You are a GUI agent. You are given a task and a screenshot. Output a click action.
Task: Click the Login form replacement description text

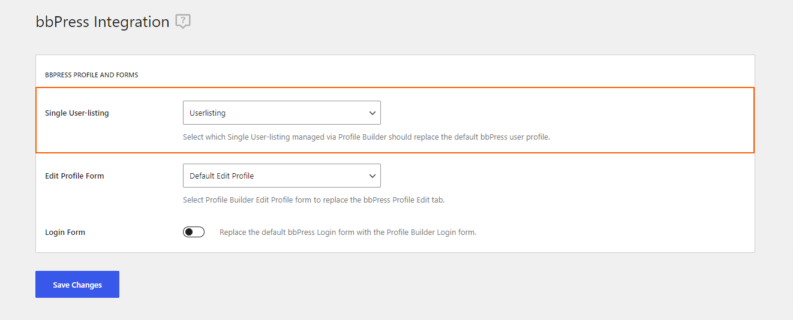click(347, 232)
